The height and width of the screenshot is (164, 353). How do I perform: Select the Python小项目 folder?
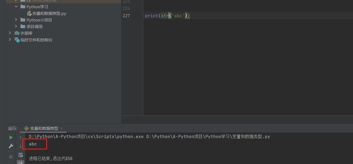coord(39,20)
